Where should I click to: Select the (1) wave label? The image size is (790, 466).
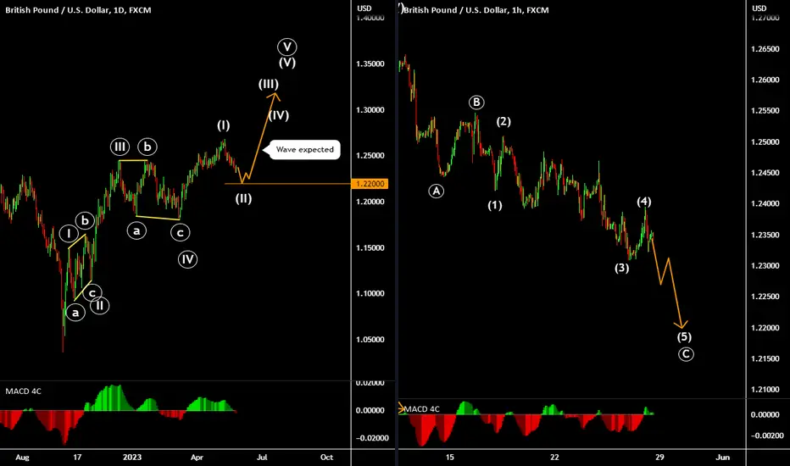pyautogui.click(x=495, y=206)
